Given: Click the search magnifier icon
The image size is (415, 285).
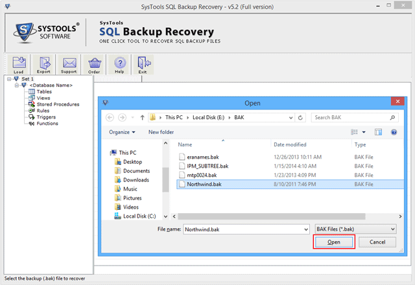Looking at the screenshot, I should pyautogui.click(x=392, y=117).
